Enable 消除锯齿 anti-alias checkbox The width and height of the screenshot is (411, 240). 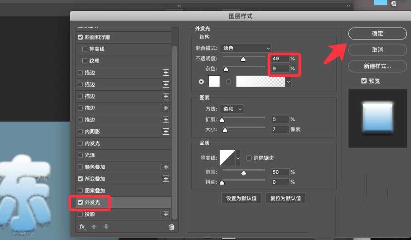249,157
